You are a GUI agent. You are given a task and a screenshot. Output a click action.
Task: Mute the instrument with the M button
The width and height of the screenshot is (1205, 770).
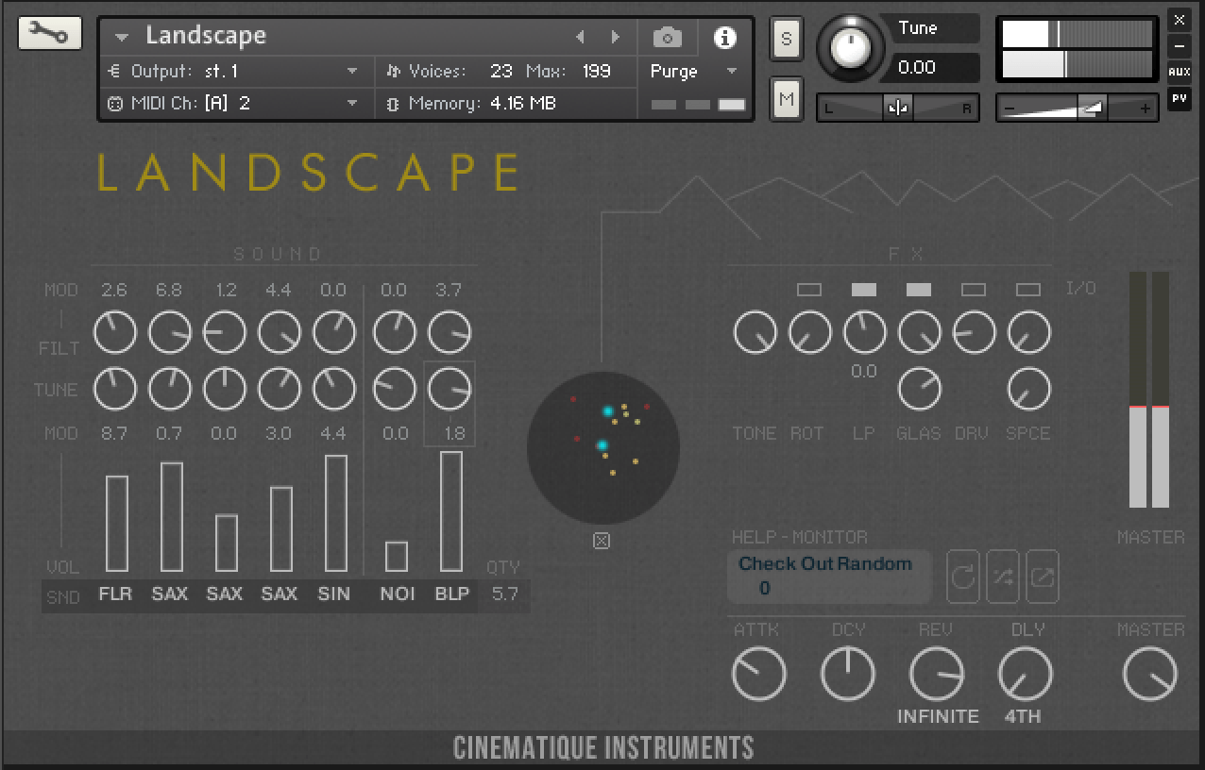[787, 99]
